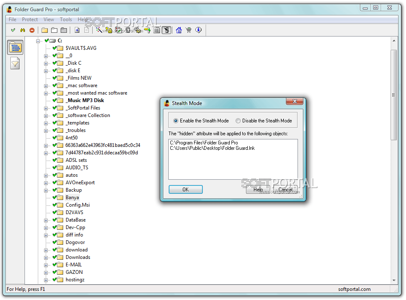The image size is (406, 300).
Task: Click the yellow arrow toolbar icon
Action: [148, 30]
